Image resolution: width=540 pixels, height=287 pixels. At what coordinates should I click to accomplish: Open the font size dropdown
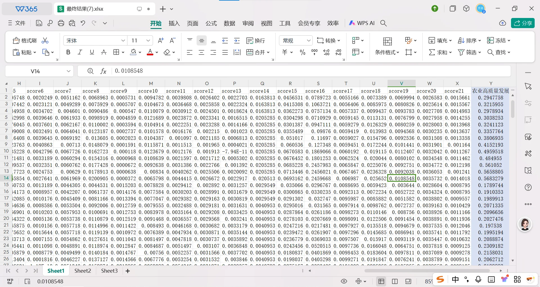click(148, 41)
